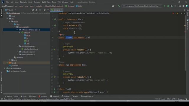Click the errors and warnings indicator
Image resolution: width=189 pixels, height=106 pixels.
176,14
